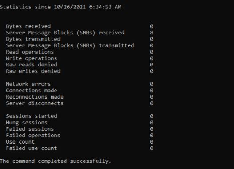Click the Read operations row
Viewport: 234px width, 169px height.
tap(80, 52)
